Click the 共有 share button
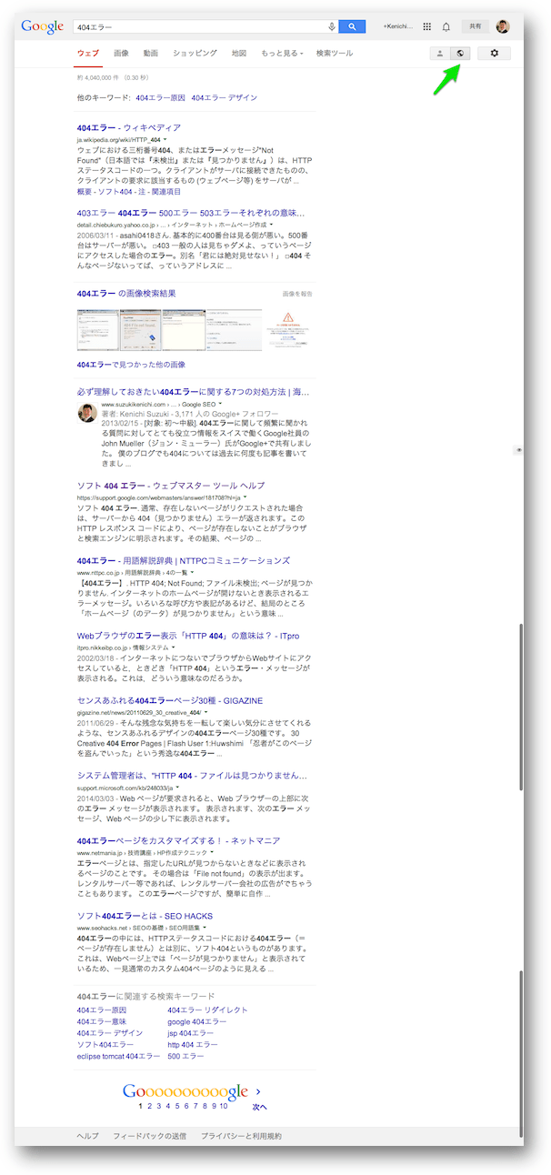This screenshot has height=1175, width=551. coord(475,27)
